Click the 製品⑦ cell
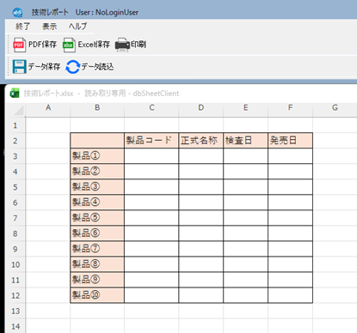Screen dimensions: 357x333 97,249
